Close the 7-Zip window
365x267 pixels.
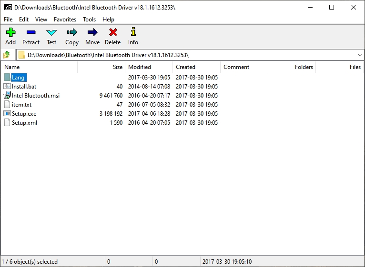tap(354, 7)
